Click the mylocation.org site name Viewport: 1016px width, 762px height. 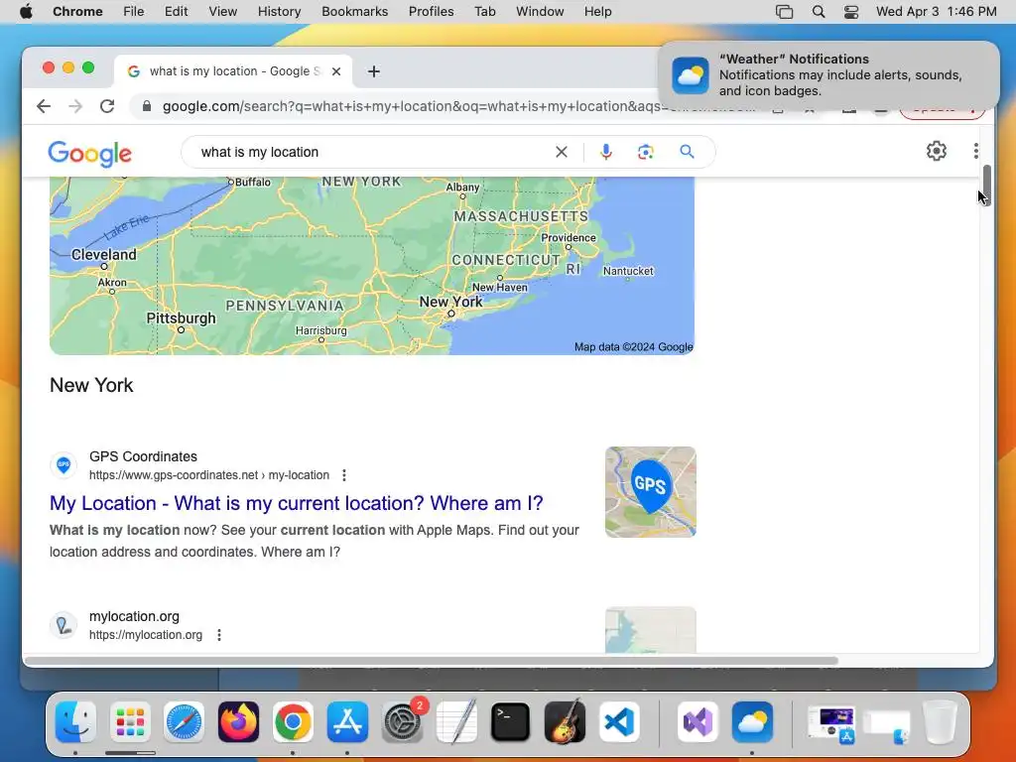point(134,616)
